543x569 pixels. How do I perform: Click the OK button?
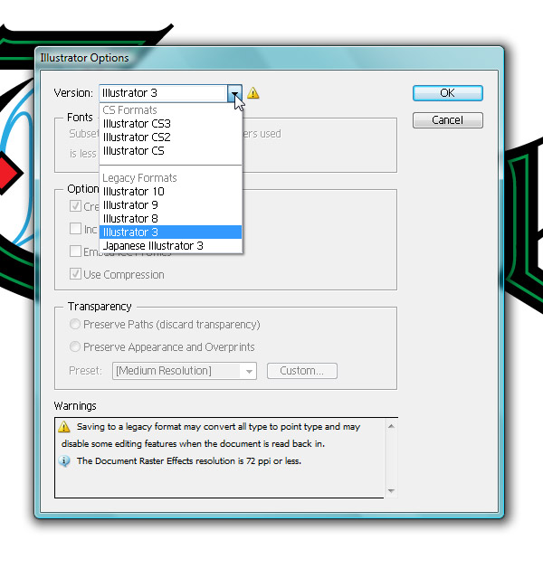point(448,93)
